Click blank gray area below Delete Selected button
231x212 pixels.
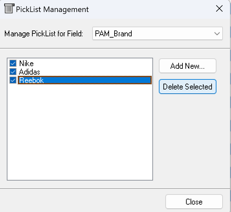[x=188, y=136]
